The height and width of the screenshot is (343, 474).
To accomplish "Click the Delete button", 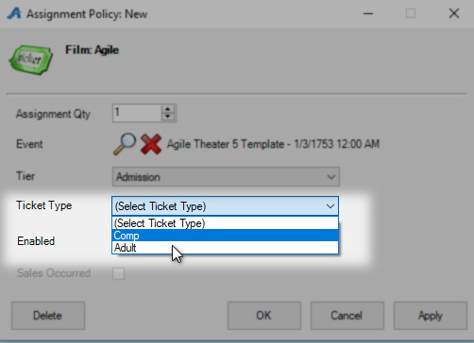I will 48,316.
